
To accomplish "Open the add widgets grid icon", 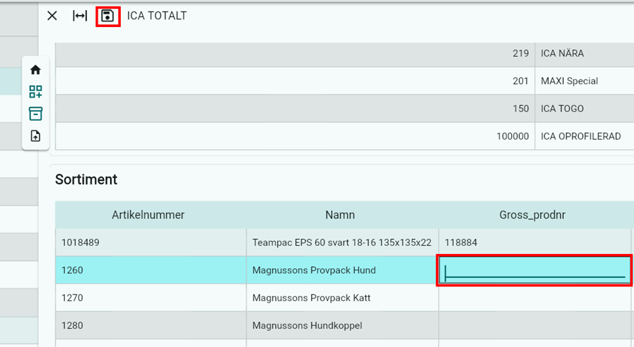I will (x=36, y=92).
